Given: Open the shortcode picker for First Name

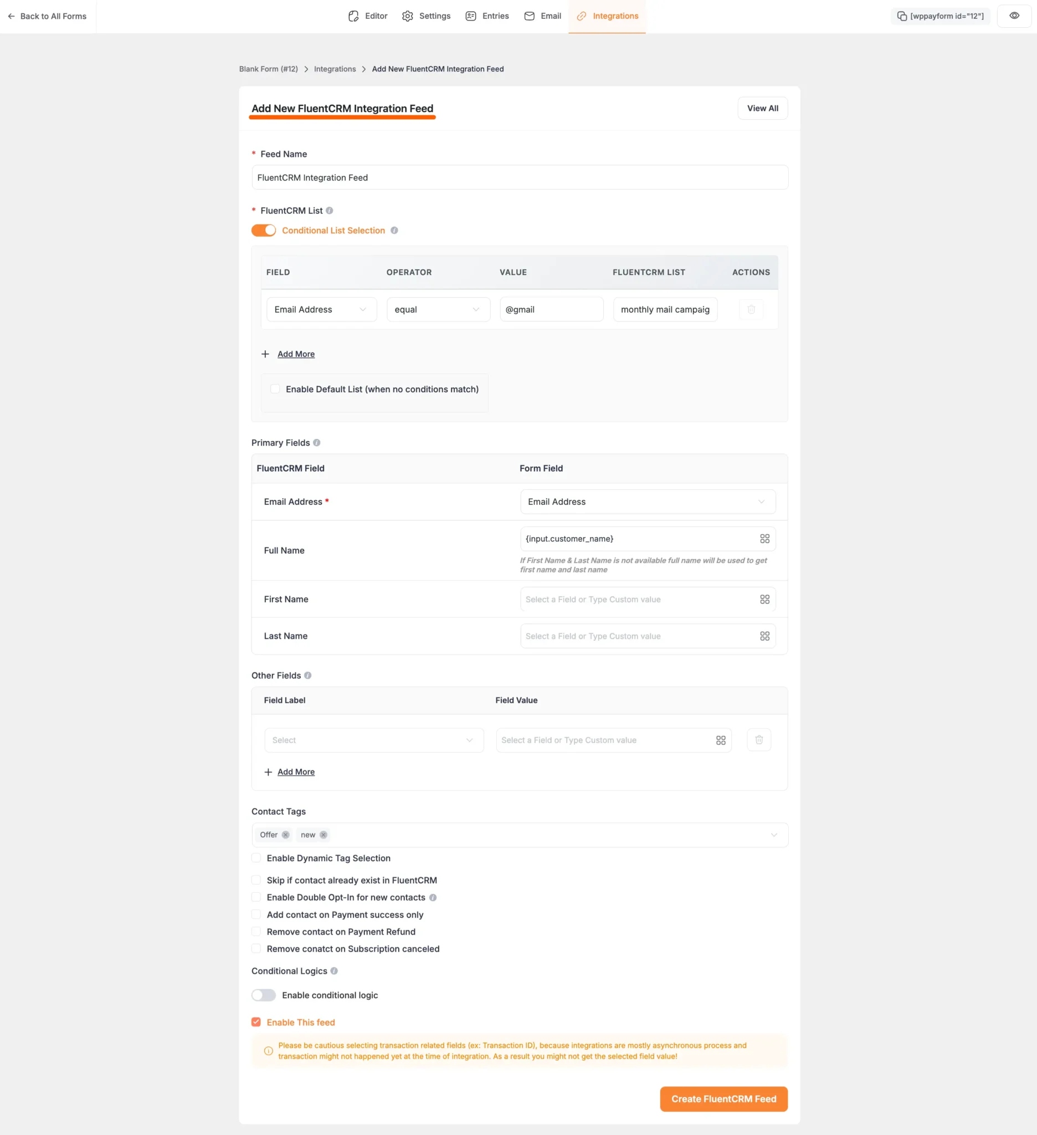Looking at the screenshot, I should [764, 599].
